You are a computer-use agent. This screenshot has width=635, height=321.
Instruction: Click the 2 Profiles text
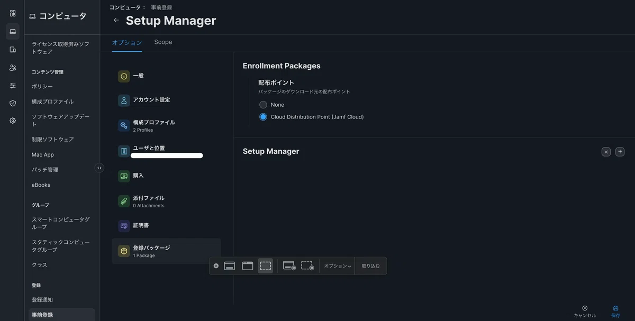click(143, 130)
